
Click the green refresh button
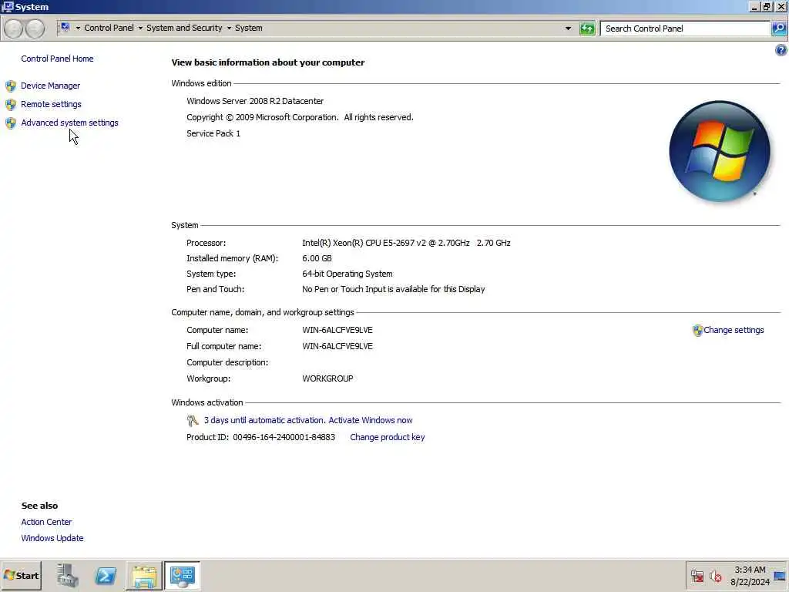click(x=586, y=29)
